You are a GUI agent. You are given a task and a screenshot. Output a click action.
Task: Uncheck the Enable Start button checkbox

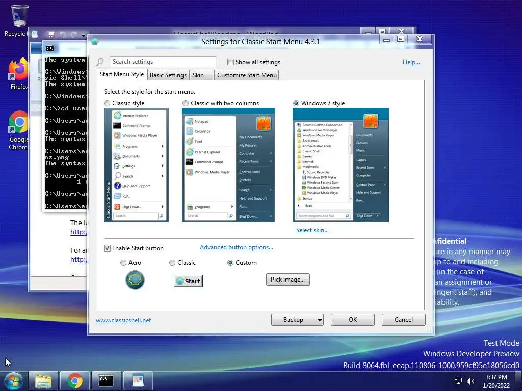(107, 248)
